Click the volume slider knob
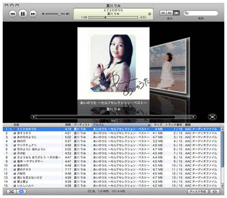The width and height of the screenshot is (227, 198). point(59,14)
